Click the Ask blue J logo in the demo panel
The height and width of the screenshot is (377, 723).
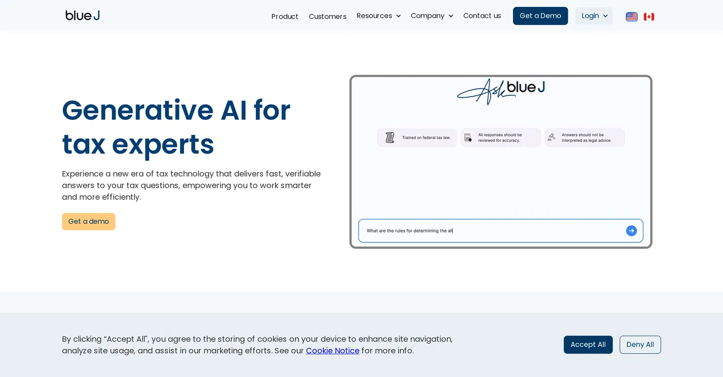(501, 91)
